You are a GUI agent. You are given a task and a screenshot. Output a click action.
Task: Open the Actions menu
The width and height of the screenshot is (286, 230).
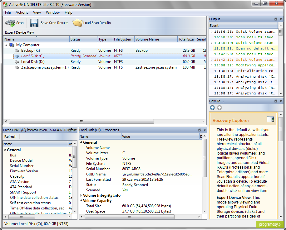tap(22, 12)
